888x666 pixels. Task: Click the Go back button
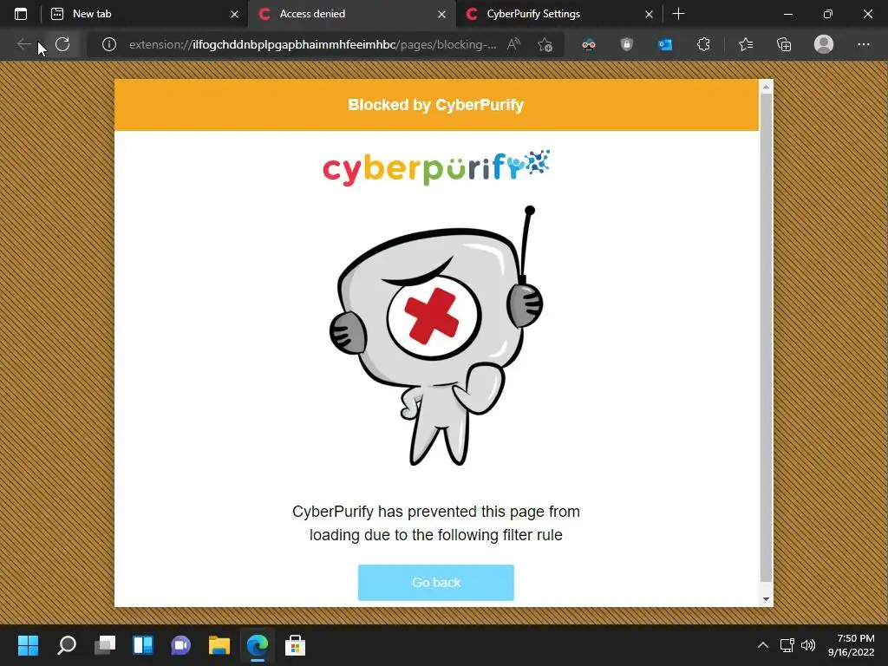436,582
